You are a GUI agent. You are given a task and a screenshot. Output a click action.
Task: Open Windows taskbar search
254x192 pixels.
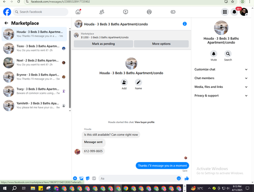click(15, 188)
